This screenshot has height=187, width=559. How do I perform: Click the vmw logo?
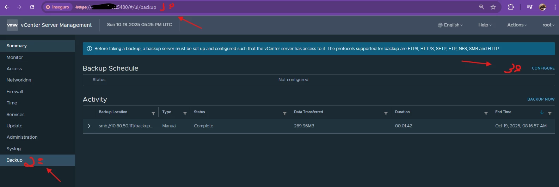point(12,25)
